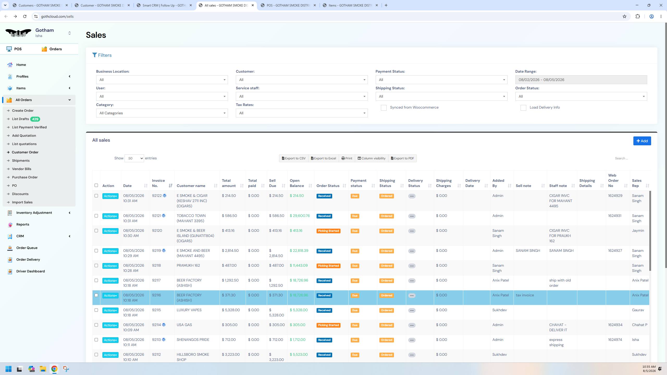Open File Explorer from the taskbar
The height and width of the screenshot is (375, 667).
coord(43,369)
